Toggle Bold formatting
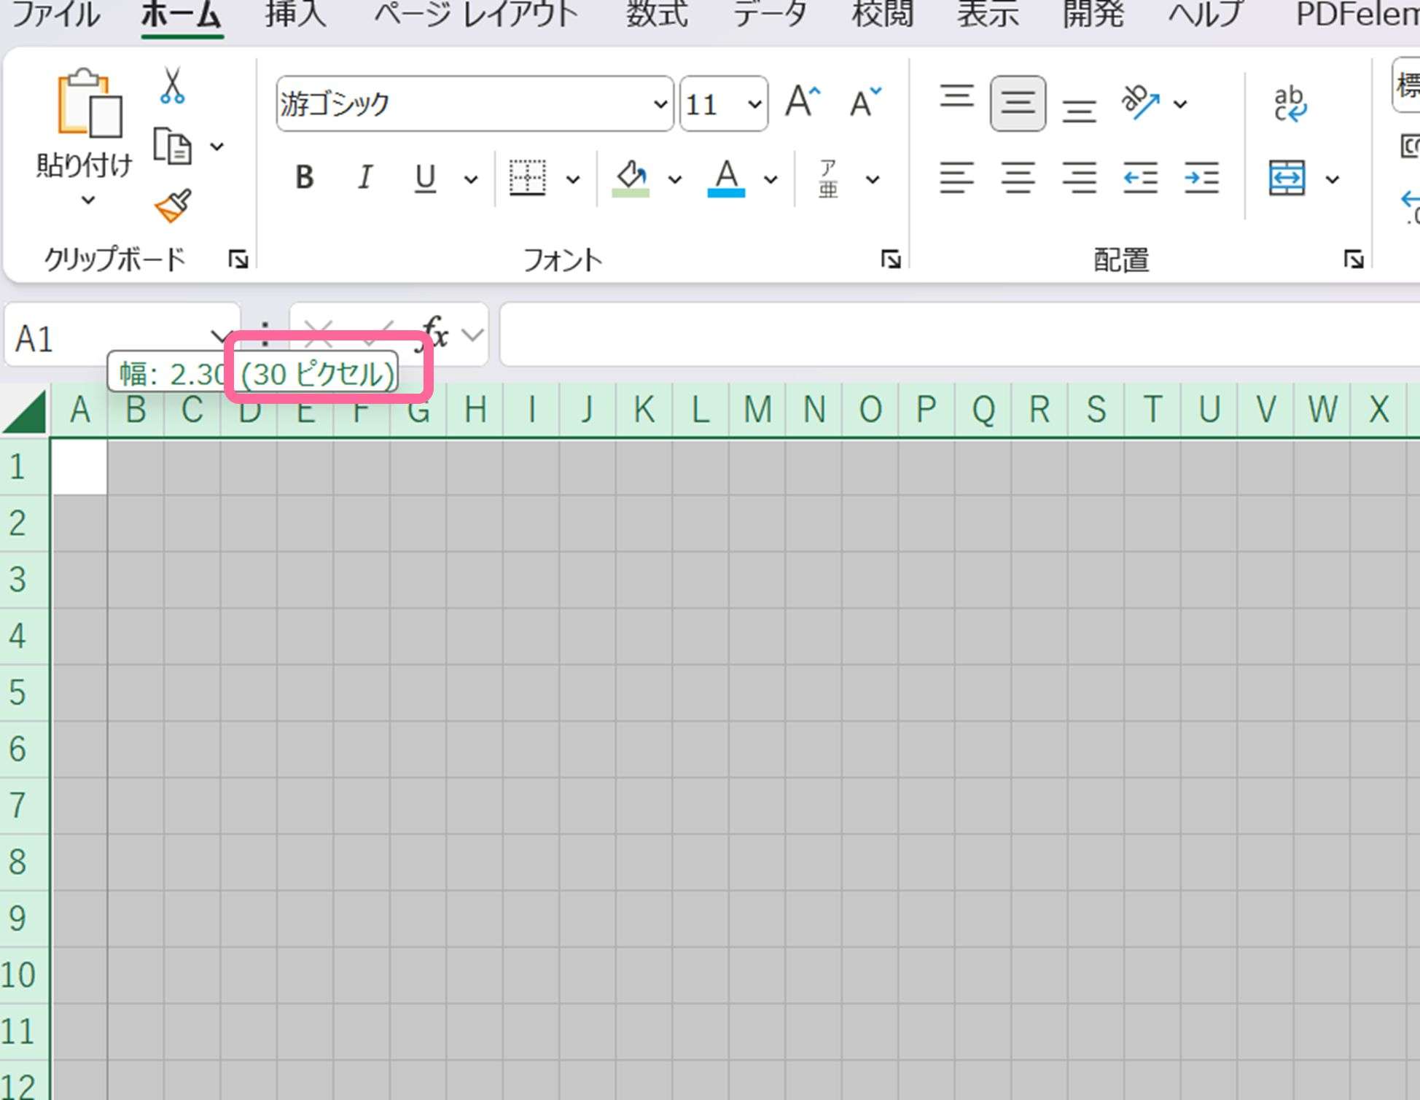The width and height of the screenshot is (1420, 1100). point(305,177)
